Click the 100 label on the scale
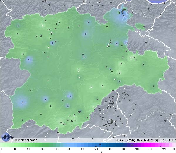 (x=137, y=149)
